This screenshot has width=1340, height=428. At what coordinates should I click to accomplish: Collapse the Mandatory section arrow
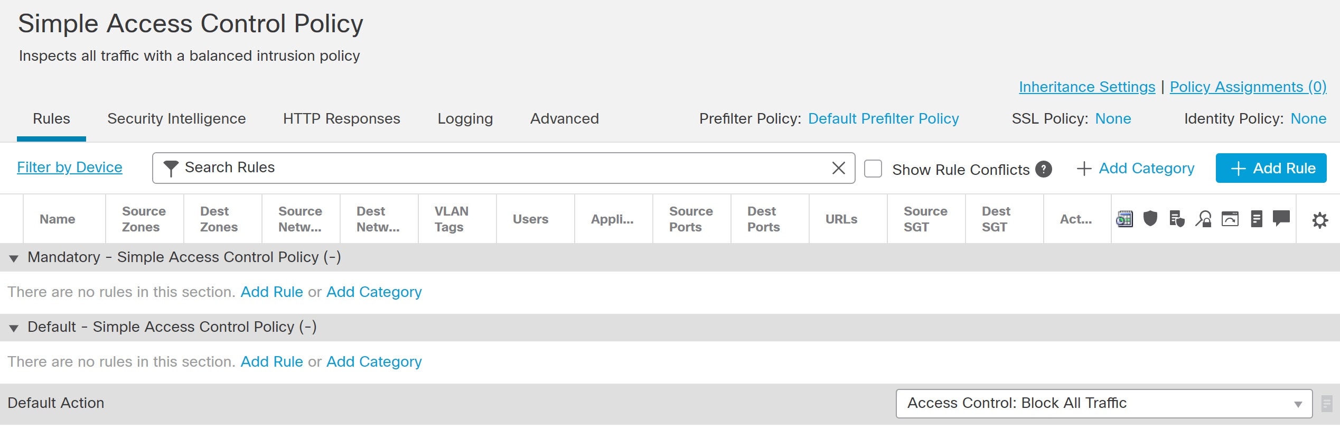click(x=14, y=258)
